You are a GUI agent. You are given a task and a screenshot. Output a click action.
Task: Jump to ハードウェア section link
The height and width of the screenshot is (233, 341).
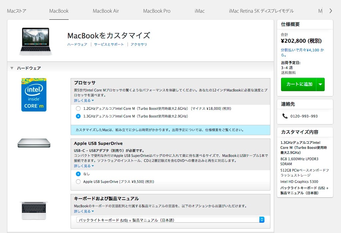pos(77,44)
